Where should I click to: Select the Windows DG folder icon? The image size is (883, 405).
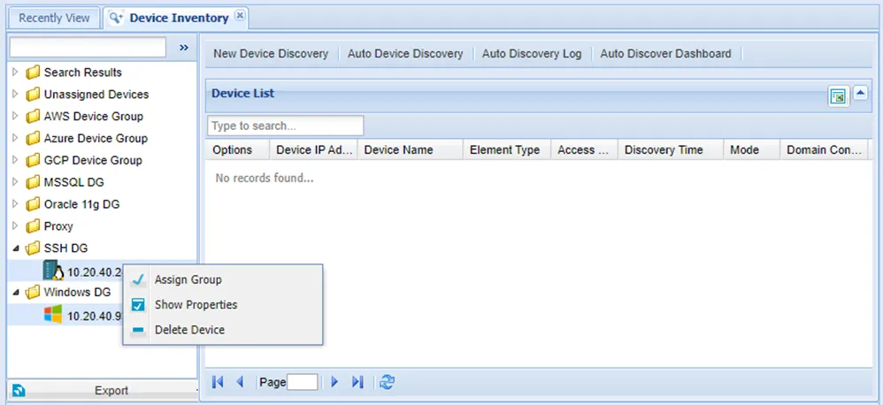coord(34,292)
